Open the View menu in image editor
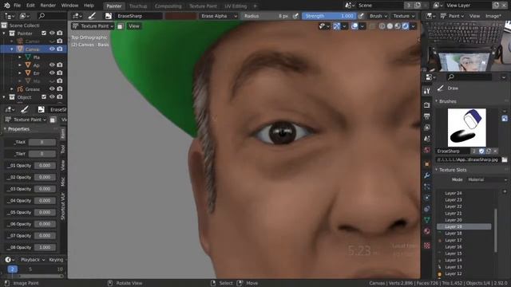Image resolution: width=511 pixels, height=287 pixels. point(474,16)
